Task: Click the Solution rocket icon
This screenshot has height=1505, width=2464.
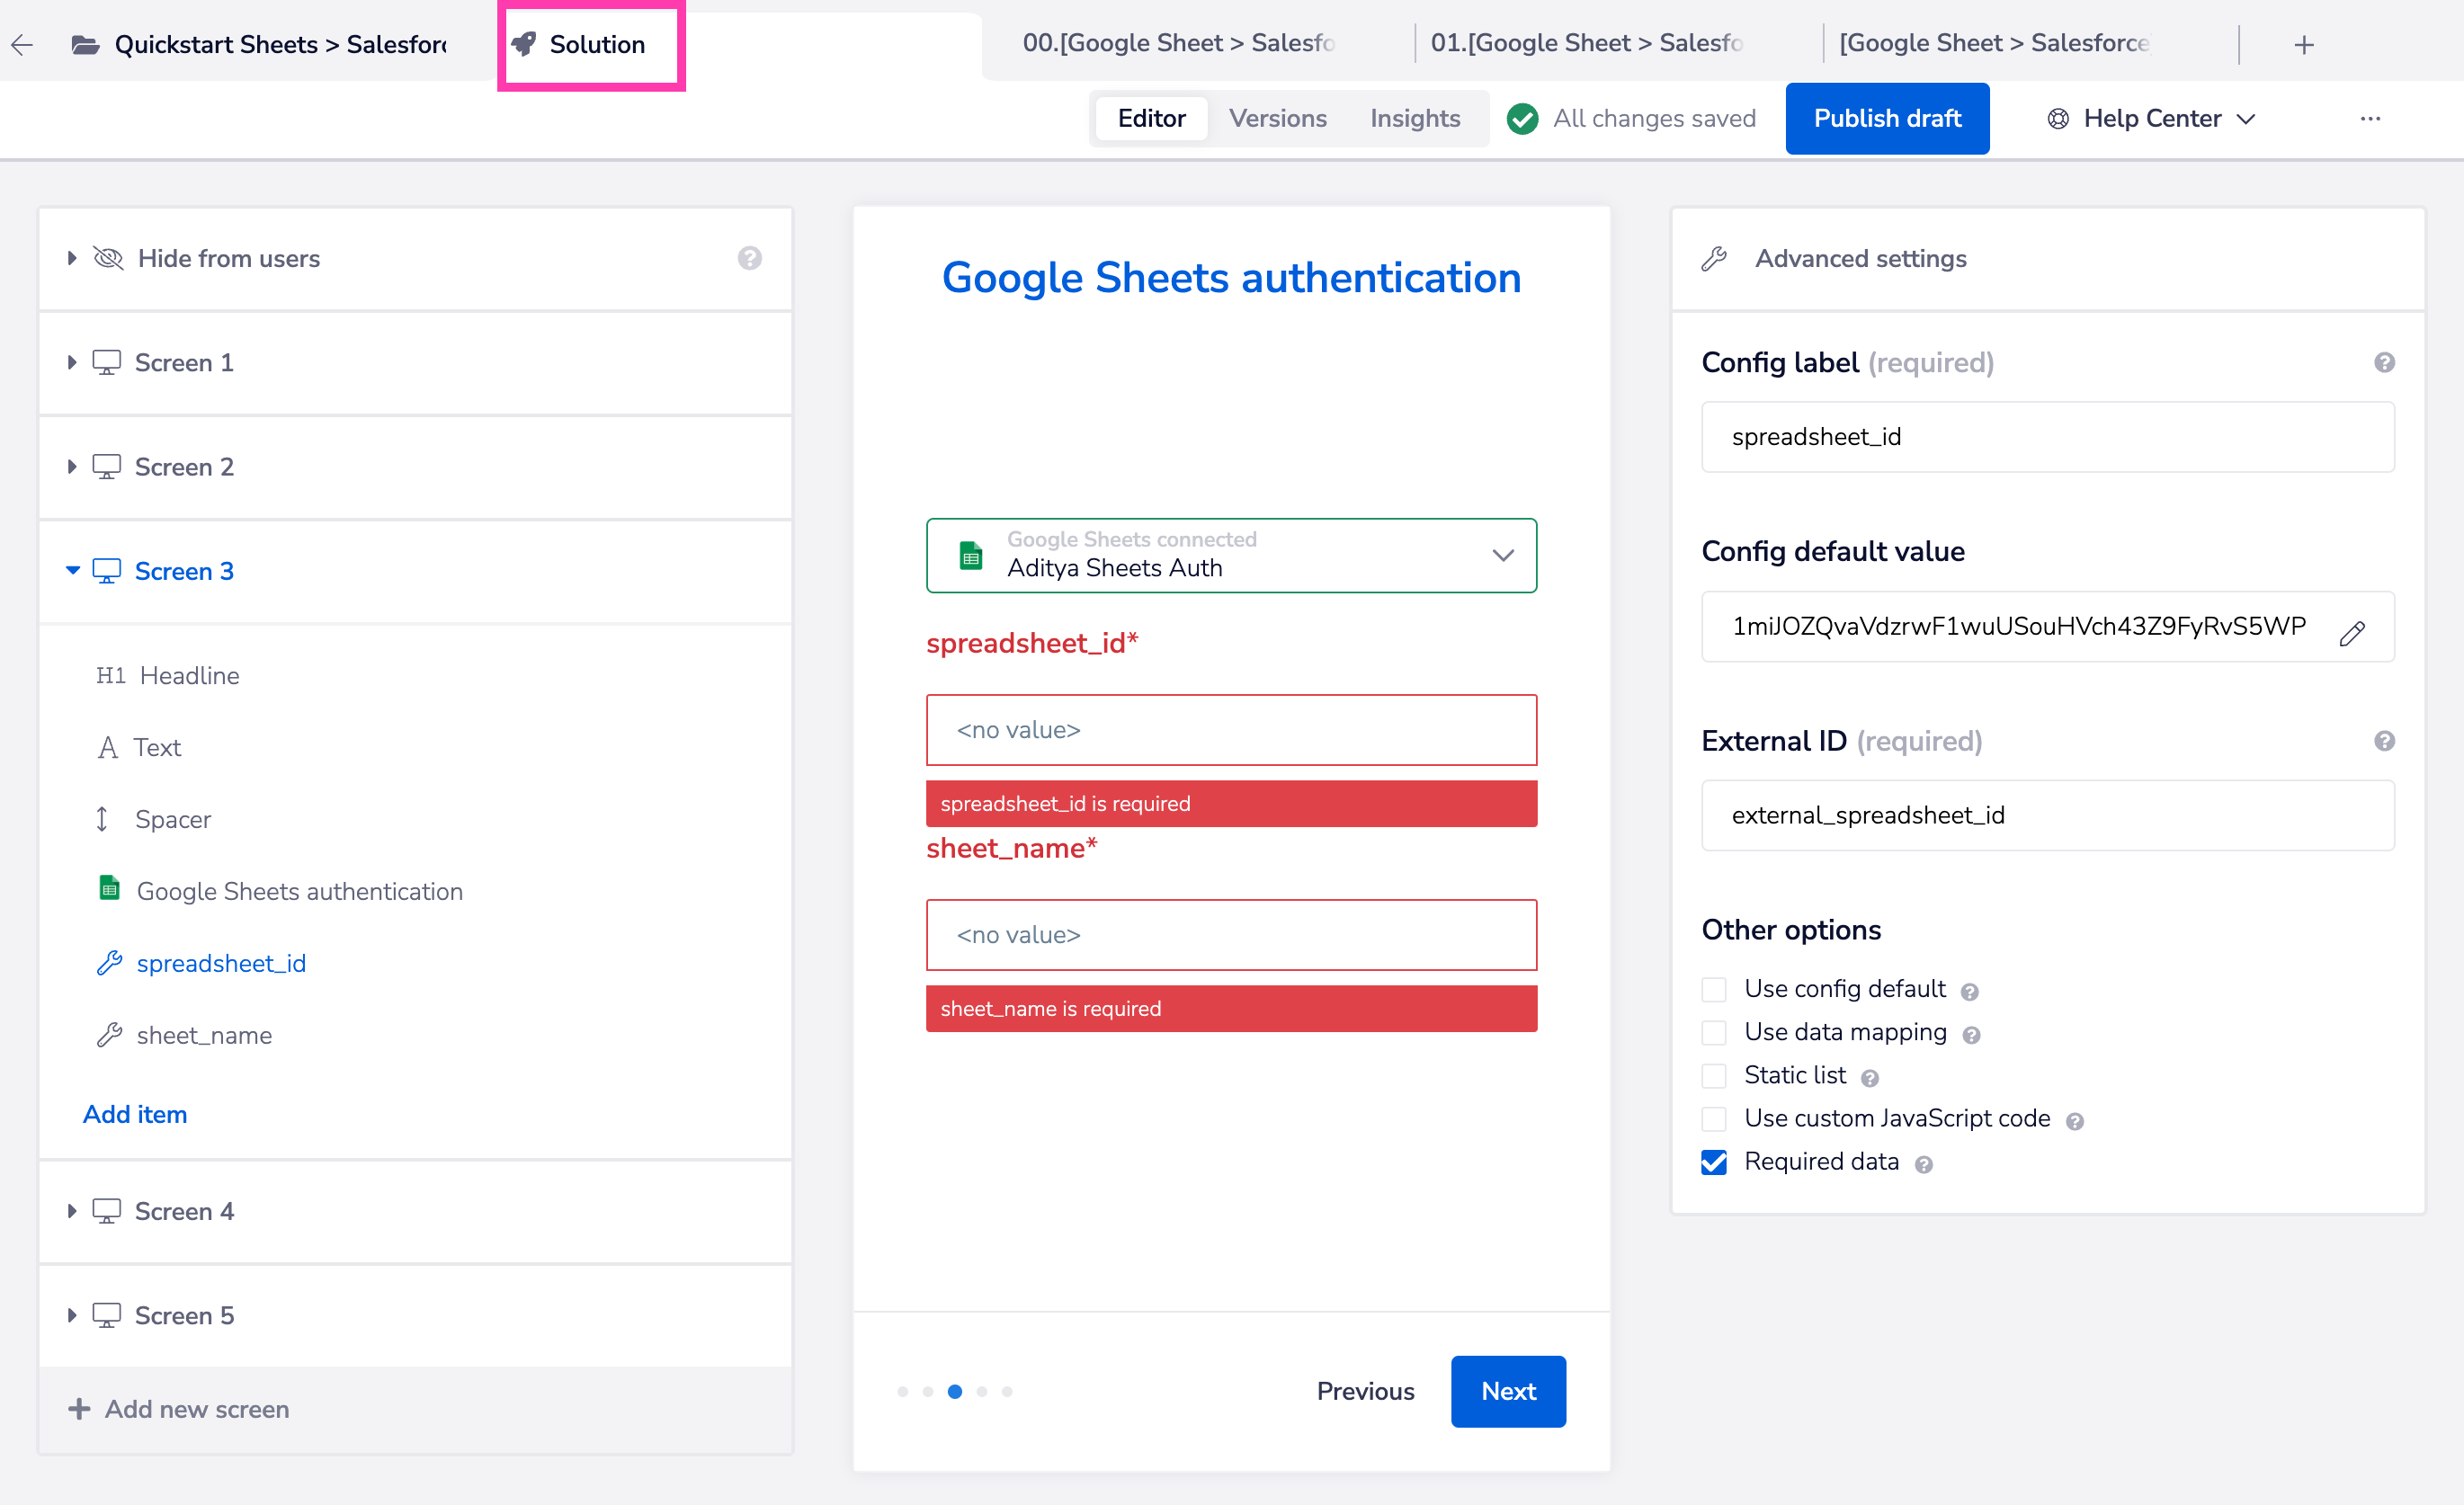Action: 524,44
